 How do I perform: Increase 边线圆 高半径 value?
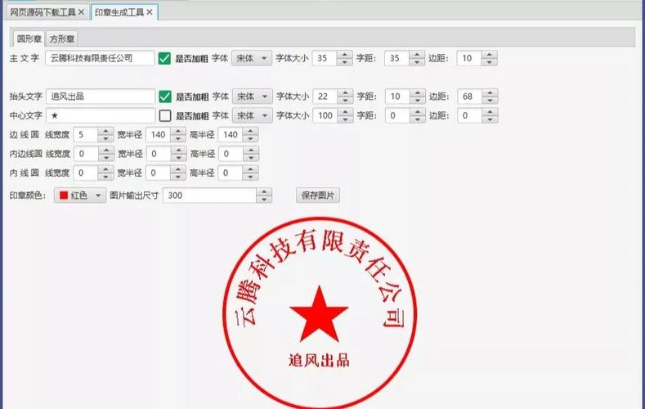(250, 131)
